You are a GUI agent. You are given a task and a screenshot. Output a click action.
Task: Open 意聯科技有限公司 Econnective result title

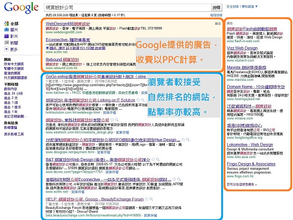tap(108, 179)
